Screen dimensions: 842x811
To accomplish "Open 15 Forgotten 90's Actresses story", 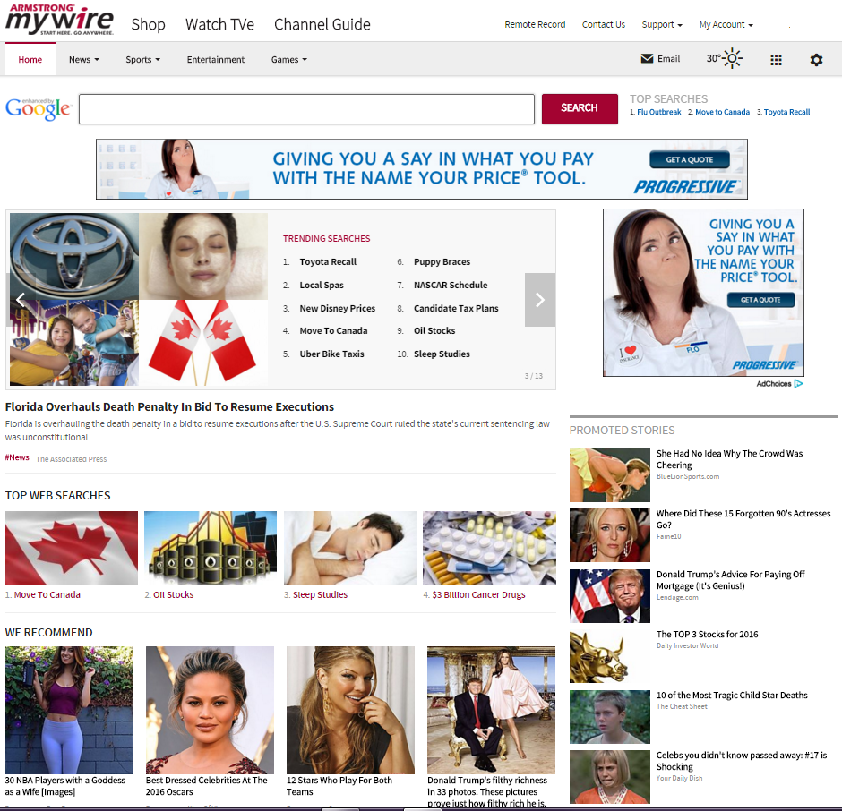I will coord(743,519).
